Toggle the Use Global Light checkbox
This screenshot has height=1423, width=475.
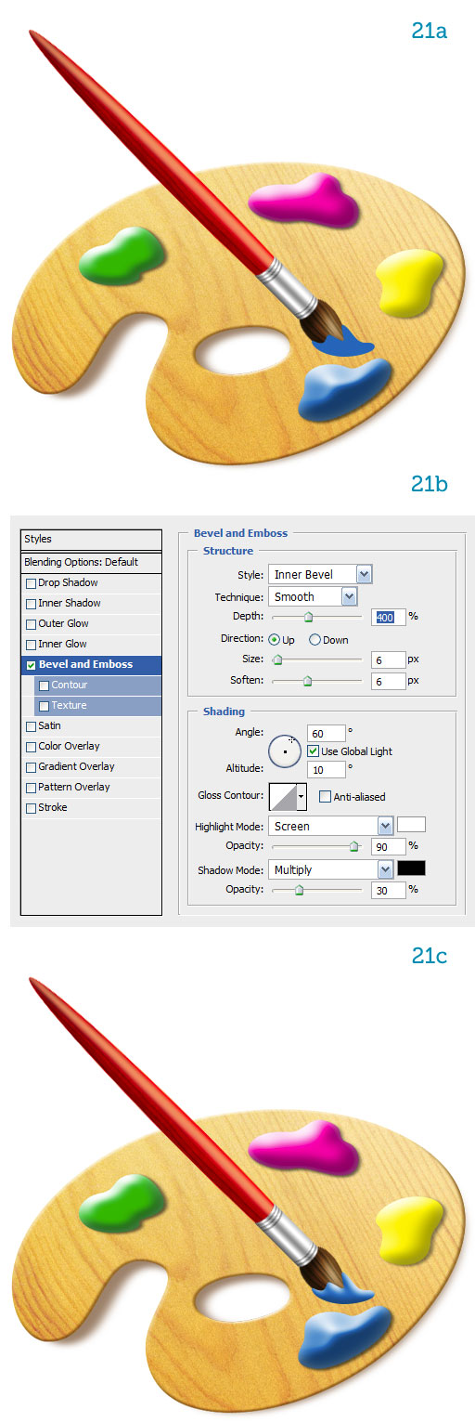pos(313,751)
